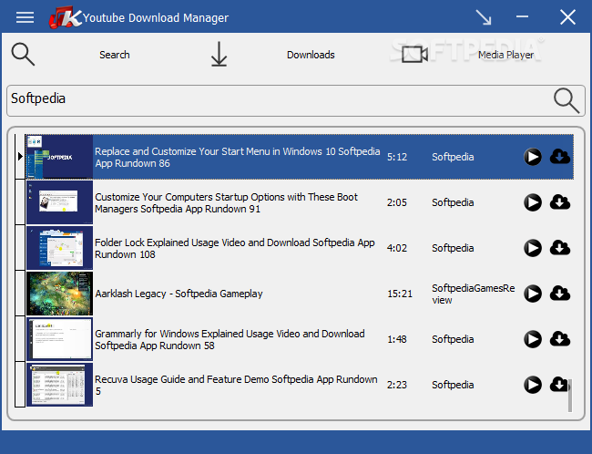Select the Boot Managers video thumbnail
The width and height of the screenshot is (592, 454).
pos(59,202)
